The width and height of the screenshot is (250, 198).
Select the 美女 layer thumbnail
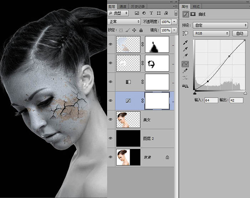[x=128, y=120]
